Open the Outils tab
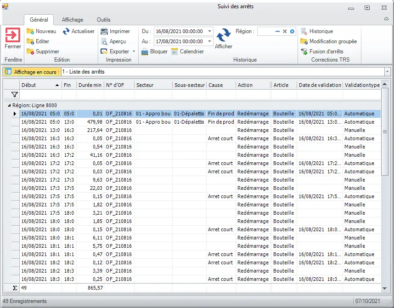This screenshot has height=308, width=394. tap(103, 20)
